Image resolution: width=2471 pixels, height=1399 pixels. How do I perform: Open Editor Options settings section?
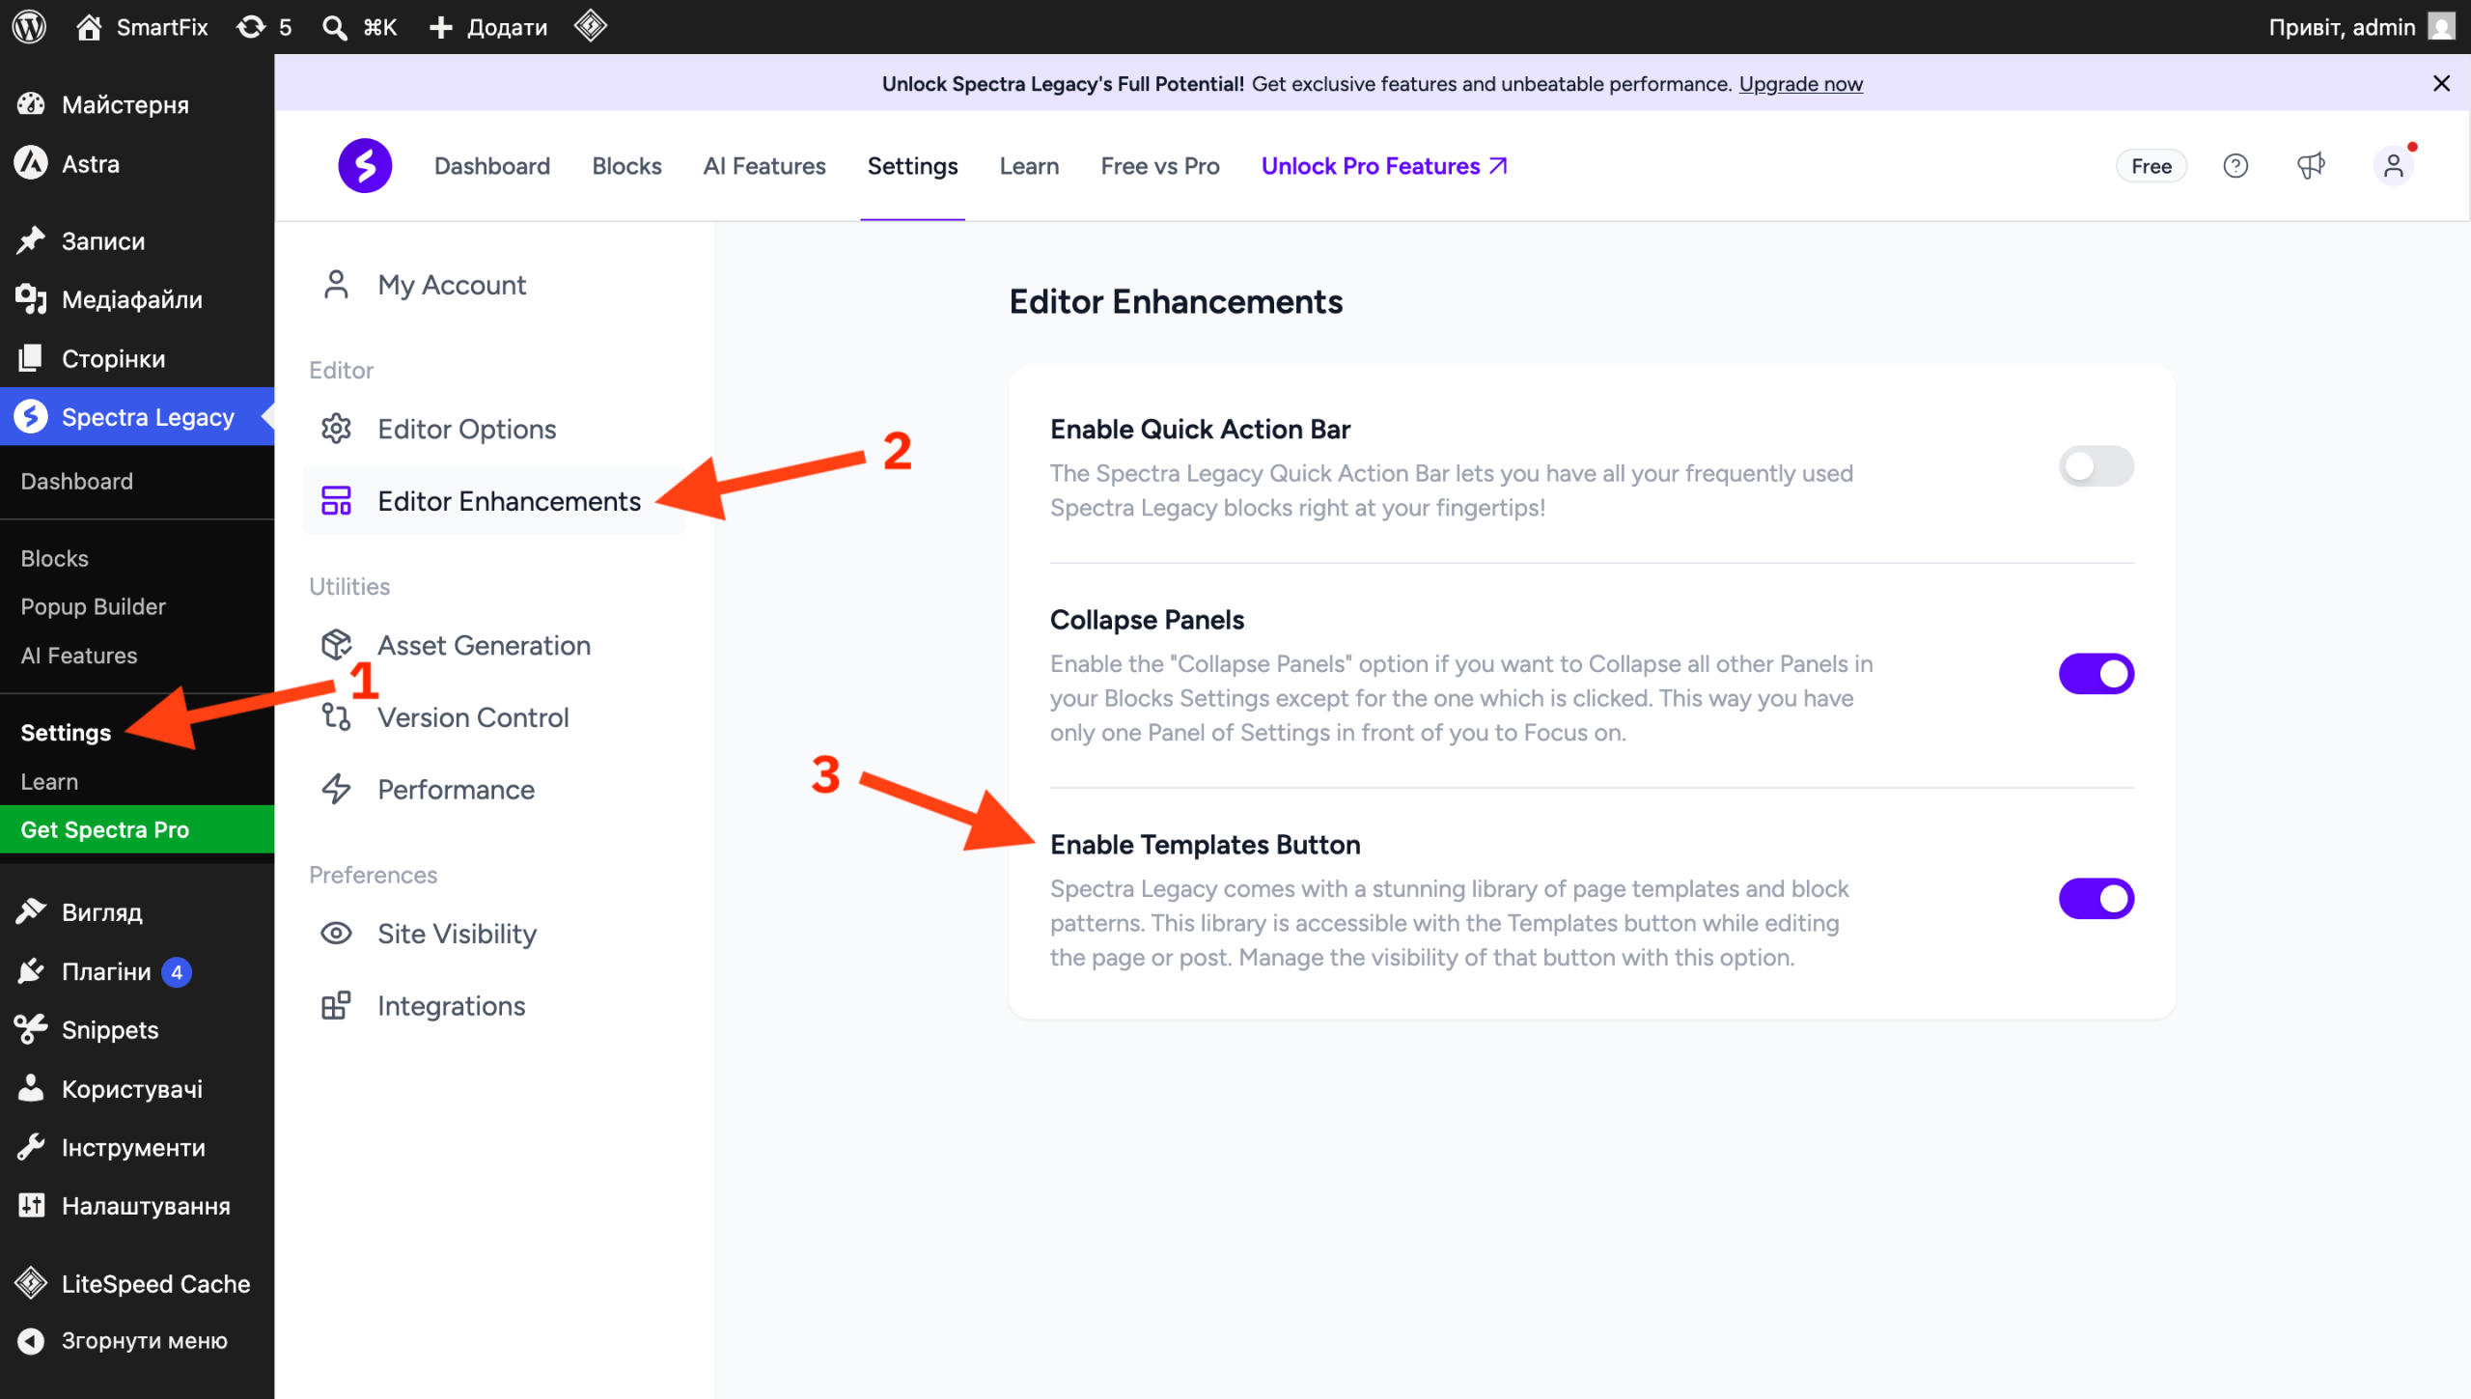pos(494,429)
